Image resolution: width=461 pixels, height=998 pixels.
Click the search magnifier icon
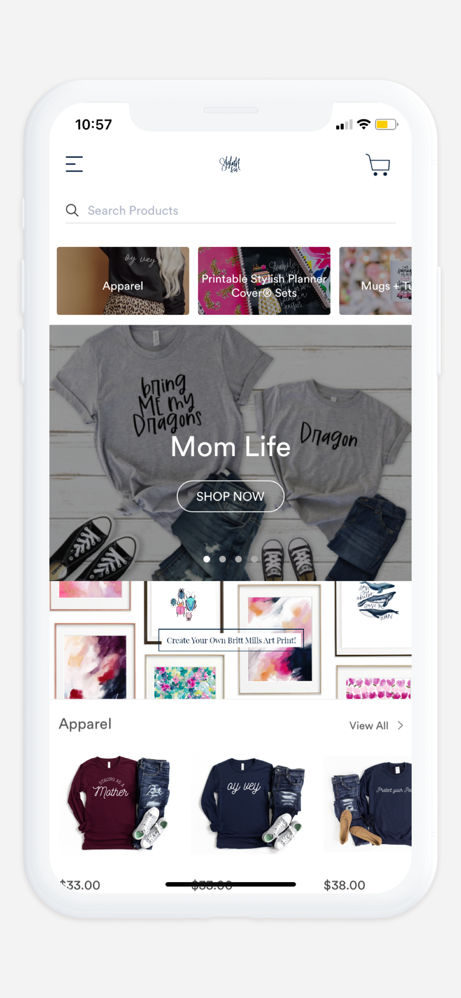pos(72,210)
